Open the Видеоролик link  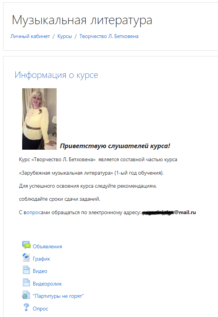[x=47, y=284]
